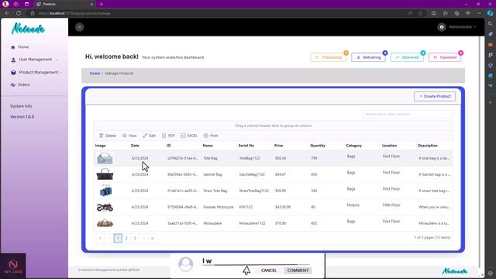This screenshot has height=279, width=496.
Task: Click the browser address bar
Action: point(219,13)
